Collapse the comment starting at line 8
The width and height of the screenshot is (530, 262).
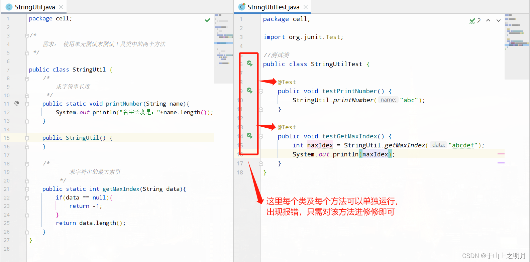(27, 79)
